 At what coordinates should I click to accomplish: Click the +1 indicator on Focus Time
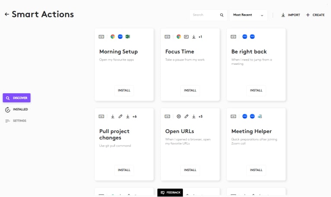pos(201,37)
